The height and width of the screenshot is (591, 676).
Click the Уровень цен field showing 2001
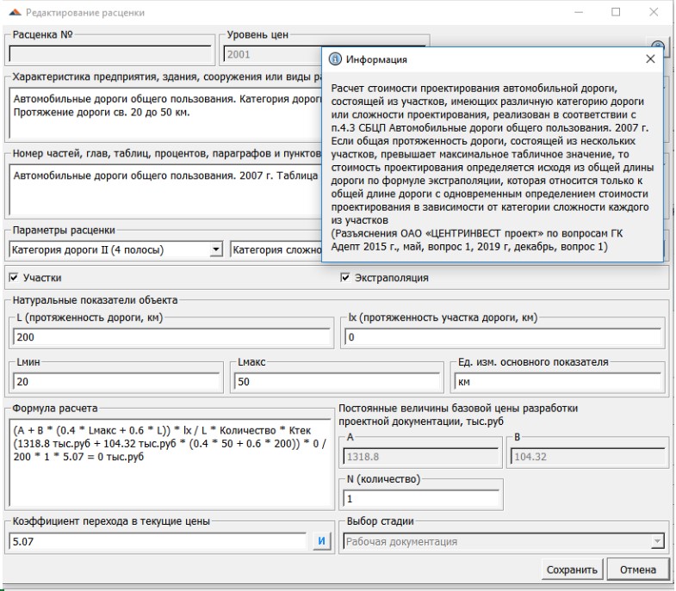coord(272,54)
